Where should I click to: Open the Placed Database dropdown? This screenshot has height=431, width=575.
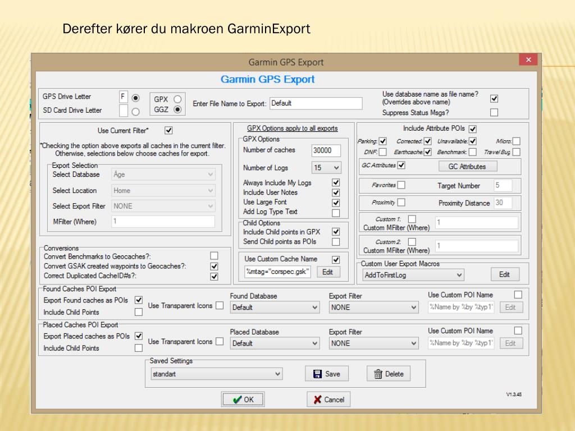[x=275, y=343]
